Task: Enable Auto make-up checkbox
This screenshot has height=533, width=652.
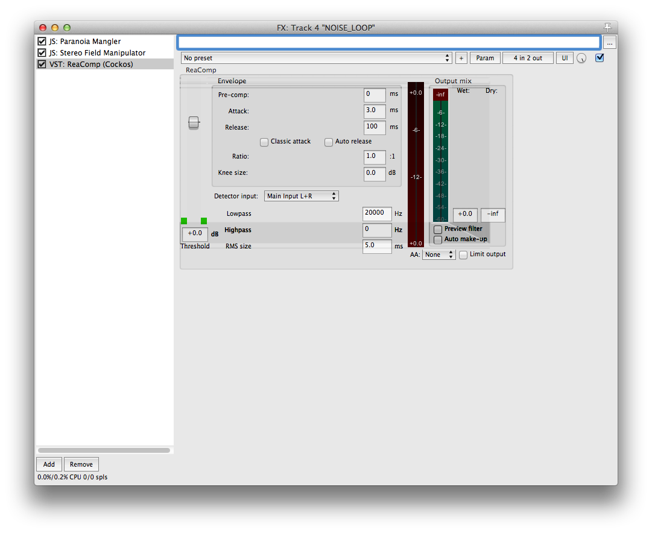Action: (437, 240)
